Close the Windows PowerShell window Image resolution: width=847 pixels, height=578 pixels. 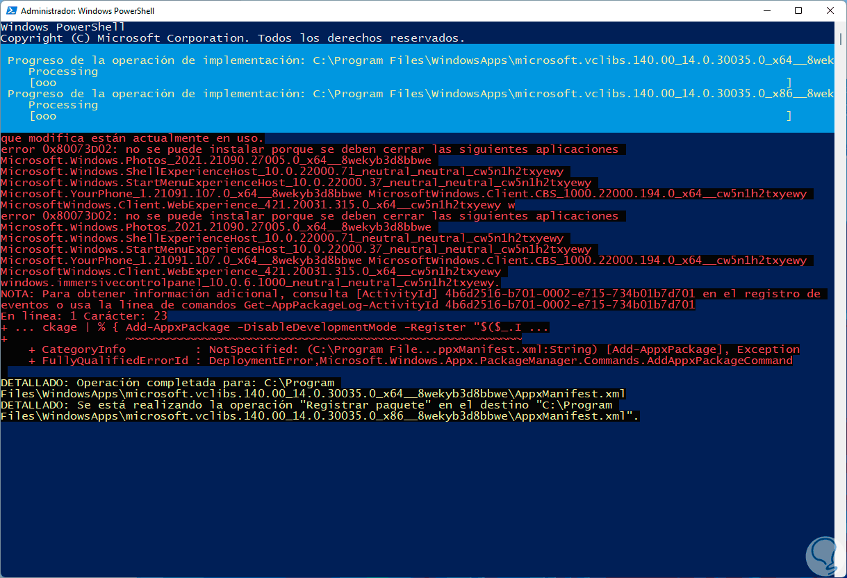[x=830, y=11]
